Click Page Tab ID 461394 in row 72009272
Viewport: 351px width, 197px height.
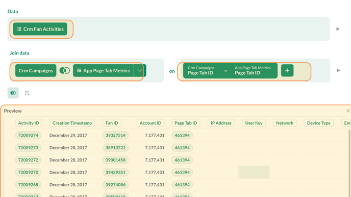tap(182, 160)
